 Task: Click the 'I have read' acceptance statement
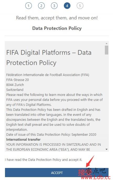point(44,160)
